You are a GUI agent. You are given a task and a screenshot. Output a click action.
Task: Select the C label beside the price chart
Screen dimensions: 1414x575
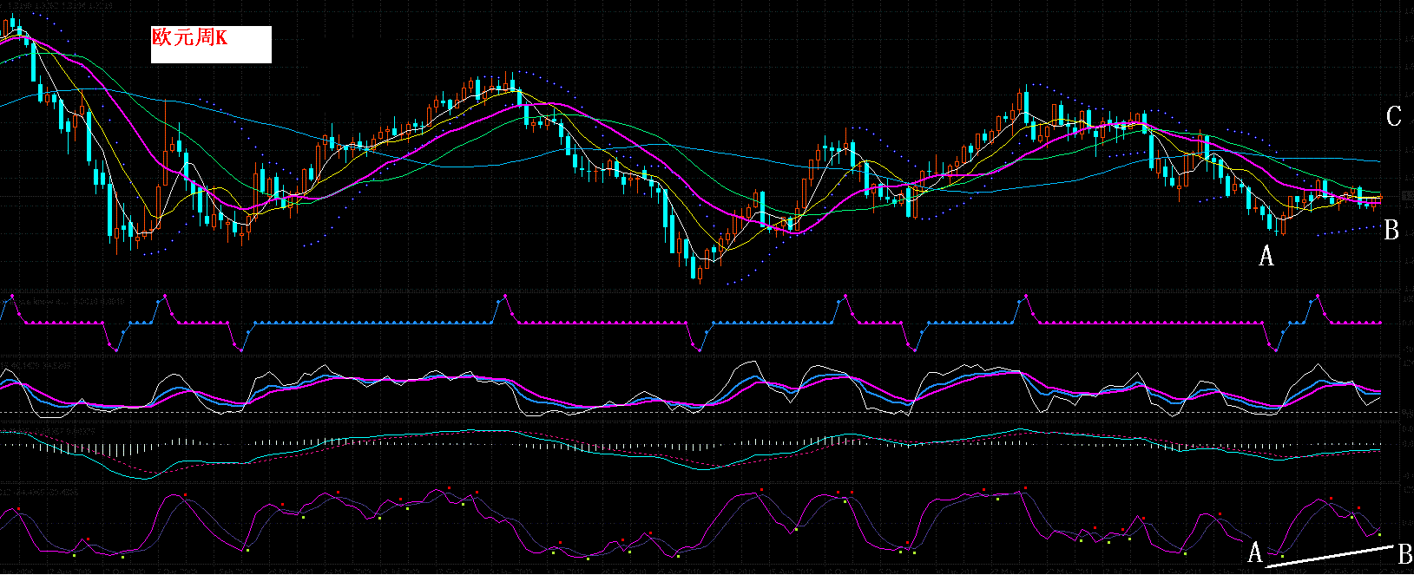click(x=1393, y=116)
